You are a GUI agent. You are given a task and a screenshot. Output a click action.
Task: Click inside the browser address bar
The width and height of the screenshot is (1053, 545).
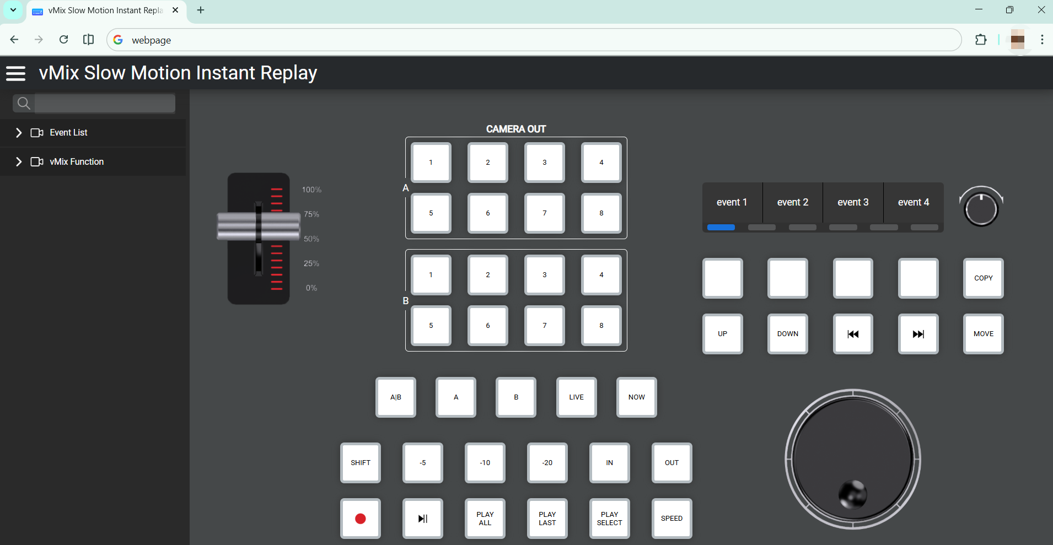pyautogui.click(x=331, y=40)
